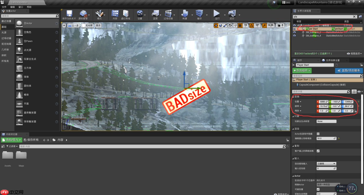
Task: Open the 窗口 window menu
Action: [21, 7]
